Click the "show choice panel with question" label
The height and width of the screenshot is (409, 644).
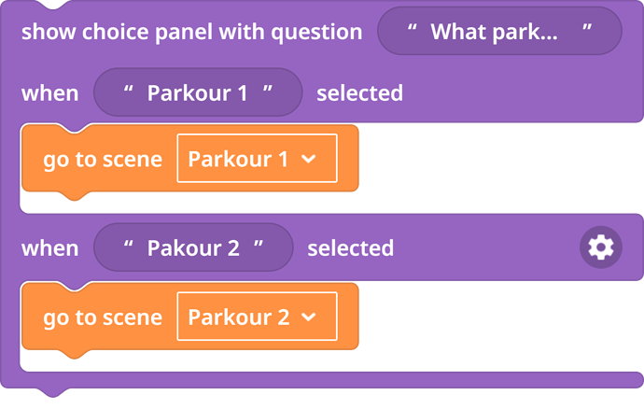pyautogui.click(x=192, y=32)
